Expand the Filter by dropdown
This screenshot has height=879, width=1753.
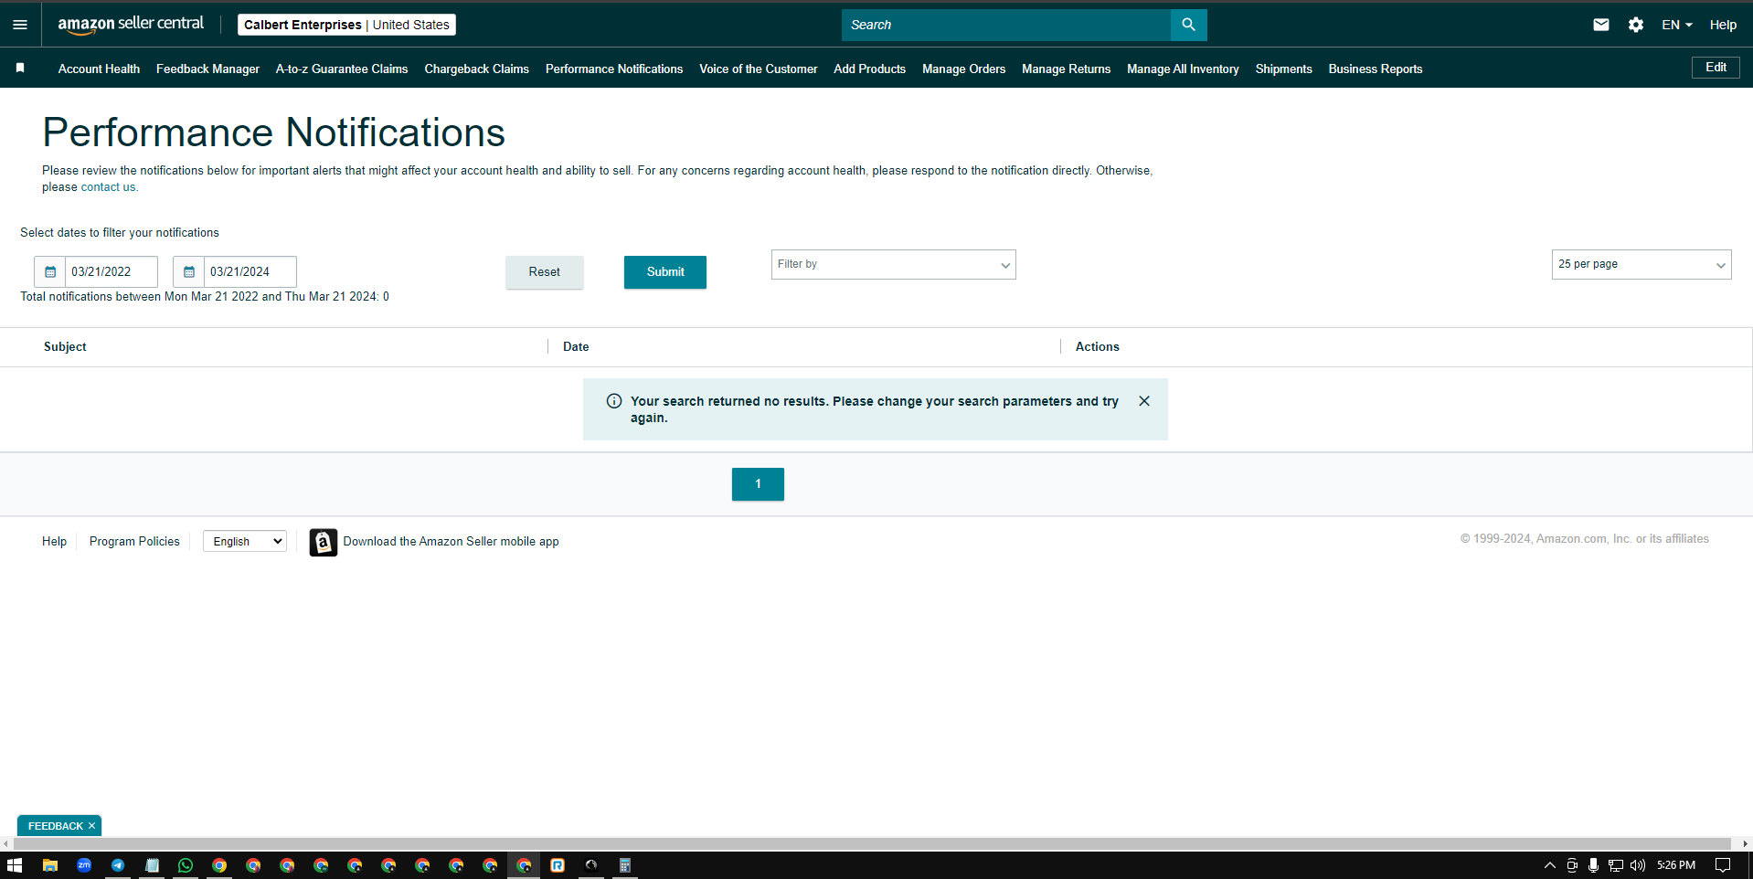point(893,265)
